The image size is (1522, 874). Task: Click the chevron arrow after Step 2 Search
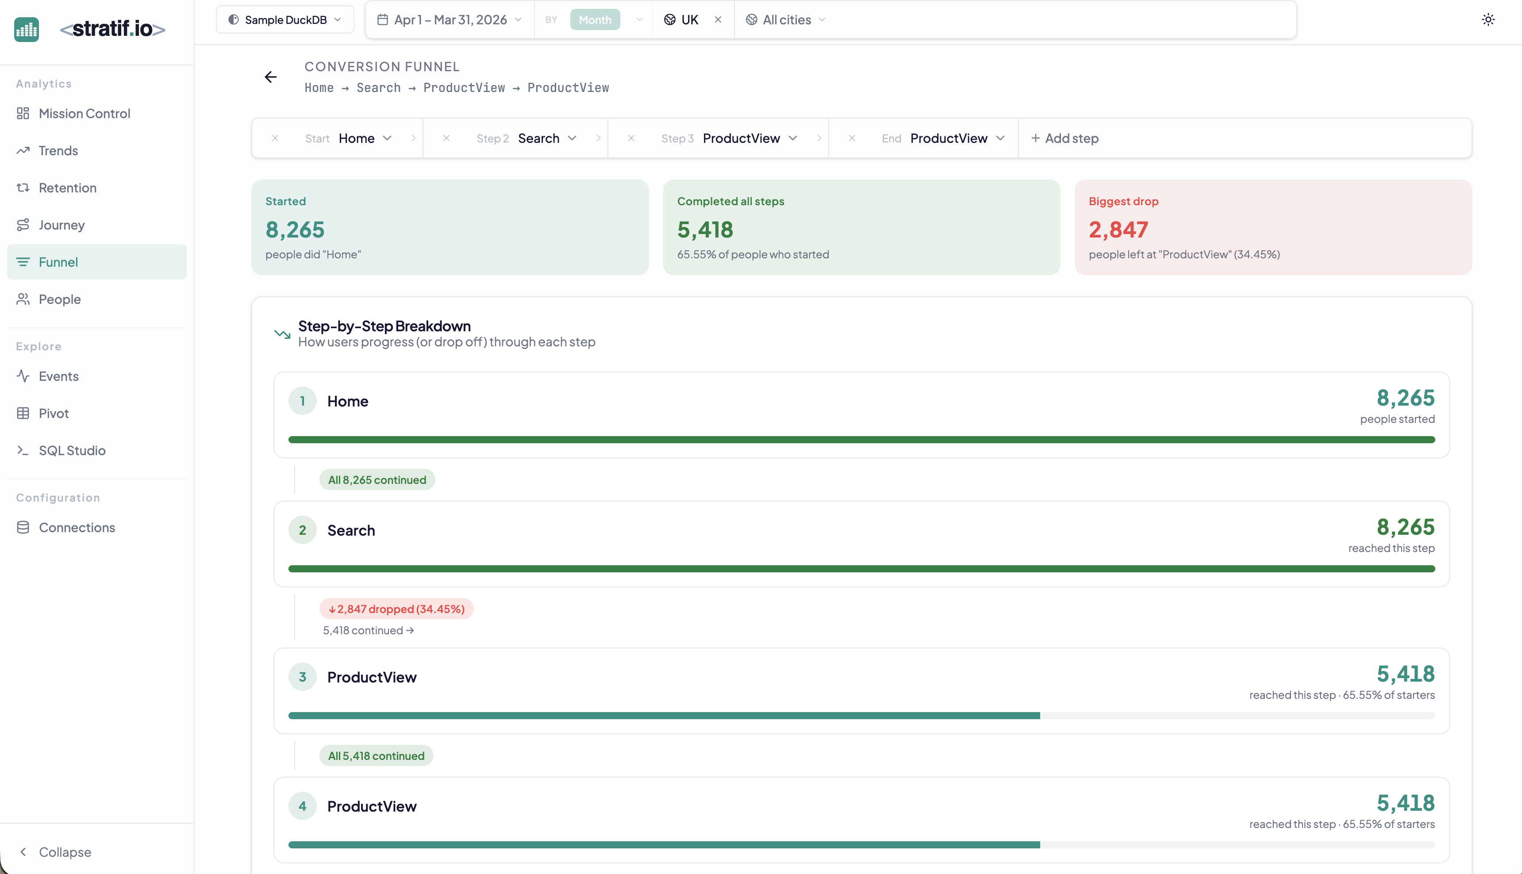point(598,138)
